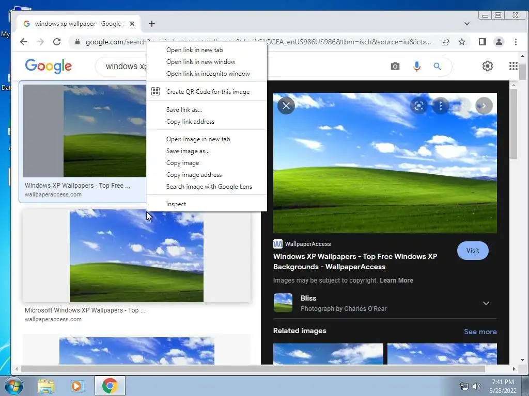The height and width of the screenshot is (396, 529).
Task: Open preview image more options
Action: (x=440, y=106)
